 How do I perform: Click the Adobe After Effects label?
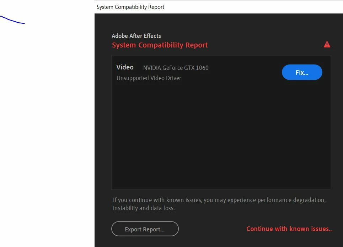click(136, 36)
